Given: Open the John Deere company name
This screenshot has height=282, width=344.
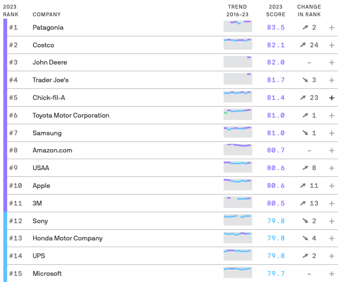Looking at the screenshot, I should point(50,62).
